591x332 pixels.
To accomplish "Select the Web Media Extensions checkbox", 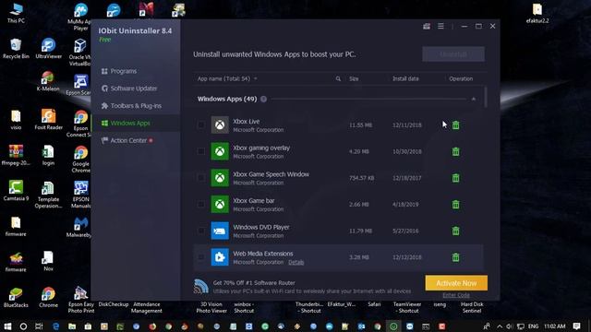I will coord(201,257).
